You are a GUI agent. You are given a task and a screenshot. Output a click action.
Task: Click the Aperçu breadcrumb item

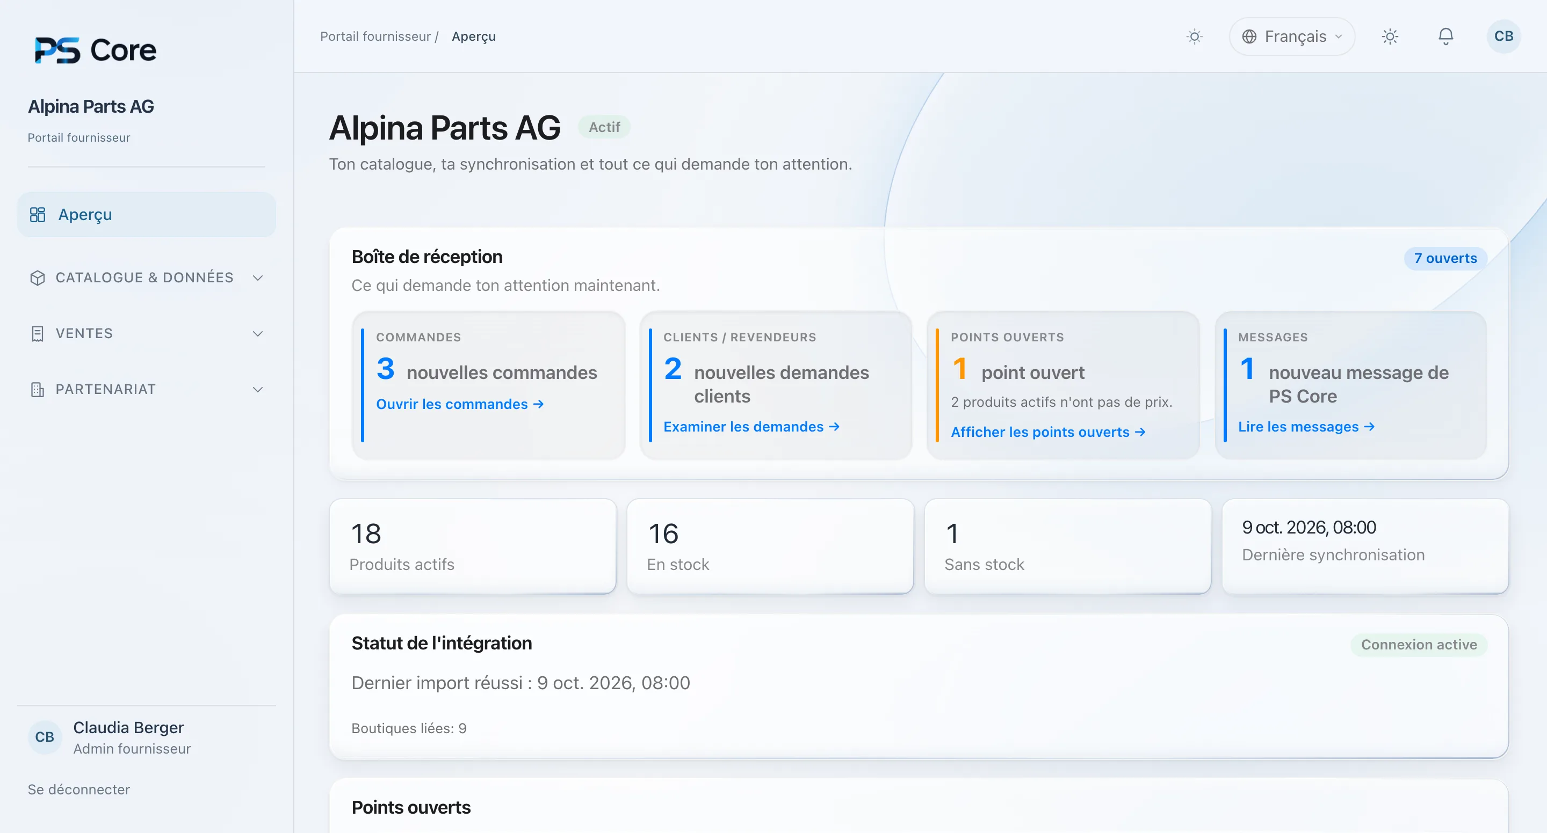[x=473, y=36]
